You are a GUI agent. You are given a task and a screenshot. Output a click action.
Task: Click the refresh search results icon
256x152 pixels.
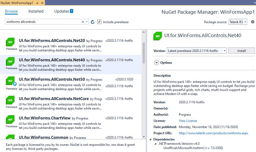click(93, 22)
